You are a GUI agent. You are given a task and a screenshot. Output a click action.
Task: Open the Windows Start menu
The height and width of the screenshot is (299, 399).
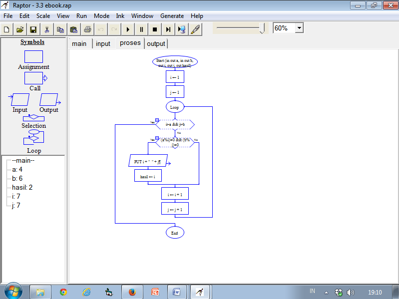(13, 292)
